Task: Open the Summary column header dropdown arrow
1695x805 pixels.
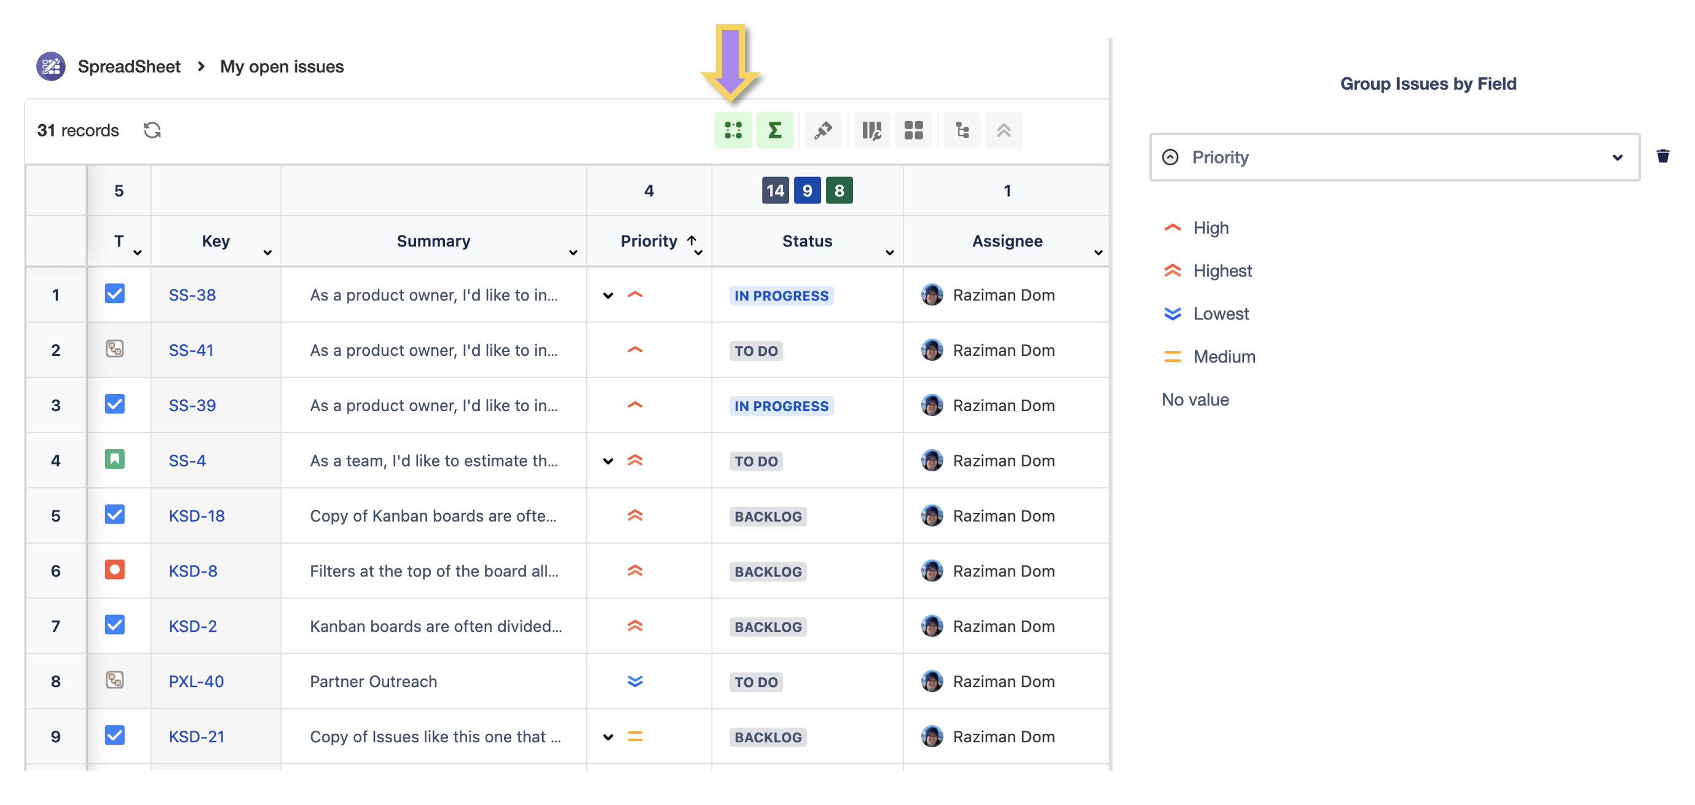Action: [x=572, y=253]
